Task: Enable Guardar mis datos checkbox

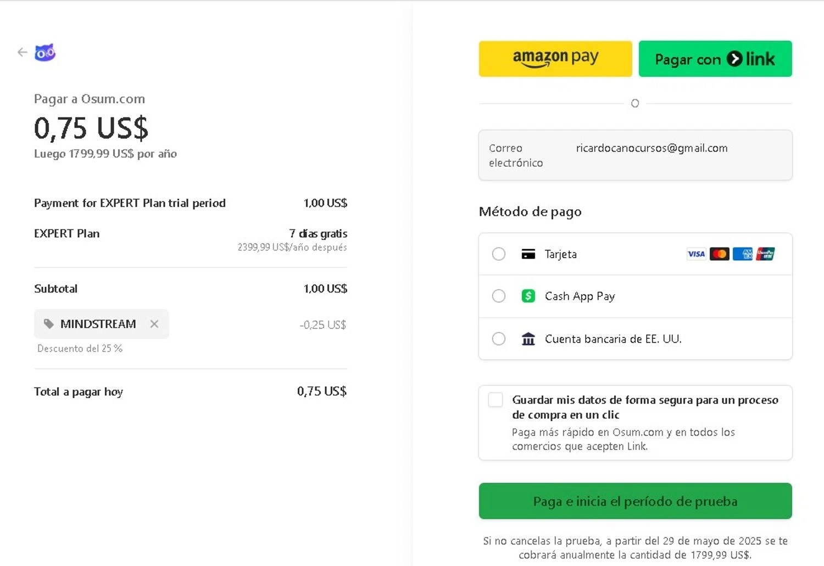Action: pyautogui.click(x=495, y=400)
